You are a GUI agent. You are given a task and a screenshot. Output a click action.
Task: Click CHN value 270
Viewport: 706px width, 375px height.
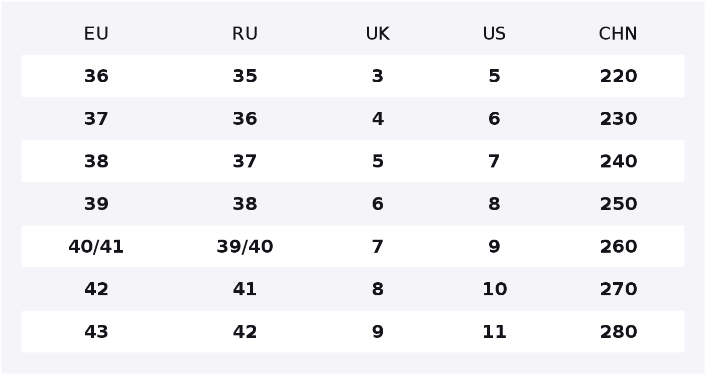pos(618,289)
